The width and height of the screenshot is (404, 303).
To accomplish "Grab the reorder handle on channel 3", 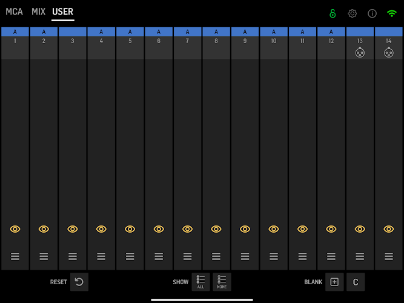I will click(x=73, y=256).
